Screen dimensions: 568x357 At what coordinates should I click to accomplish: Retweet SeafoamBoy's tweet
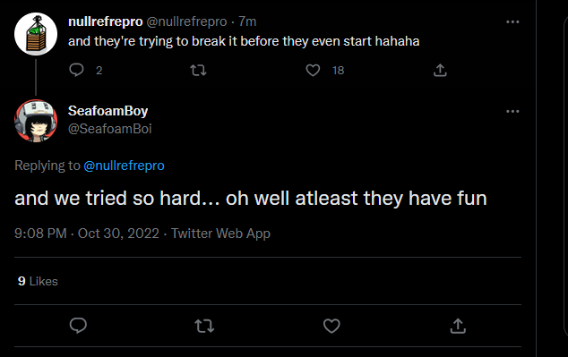204,326
